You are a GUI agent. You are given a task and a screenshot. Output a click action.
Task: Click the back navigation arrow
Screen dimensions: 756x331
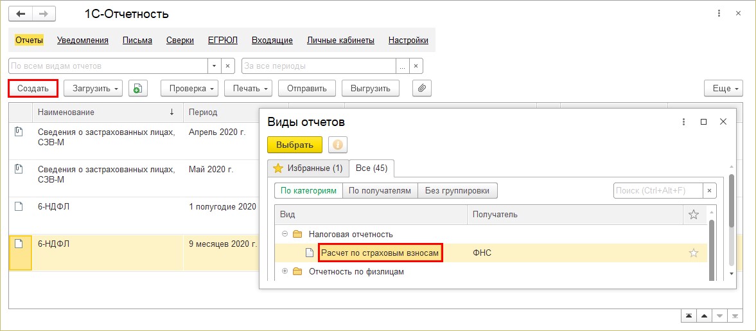coord(21,15)
